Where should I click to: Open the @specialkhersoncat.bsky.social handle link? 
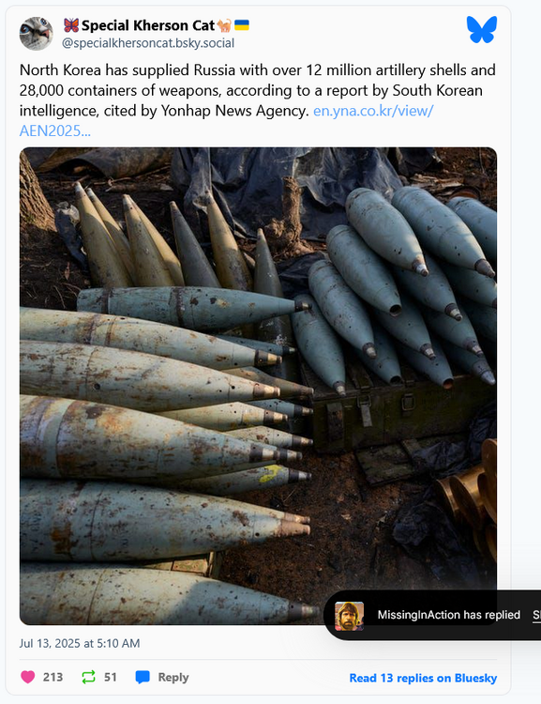(148, 43)
